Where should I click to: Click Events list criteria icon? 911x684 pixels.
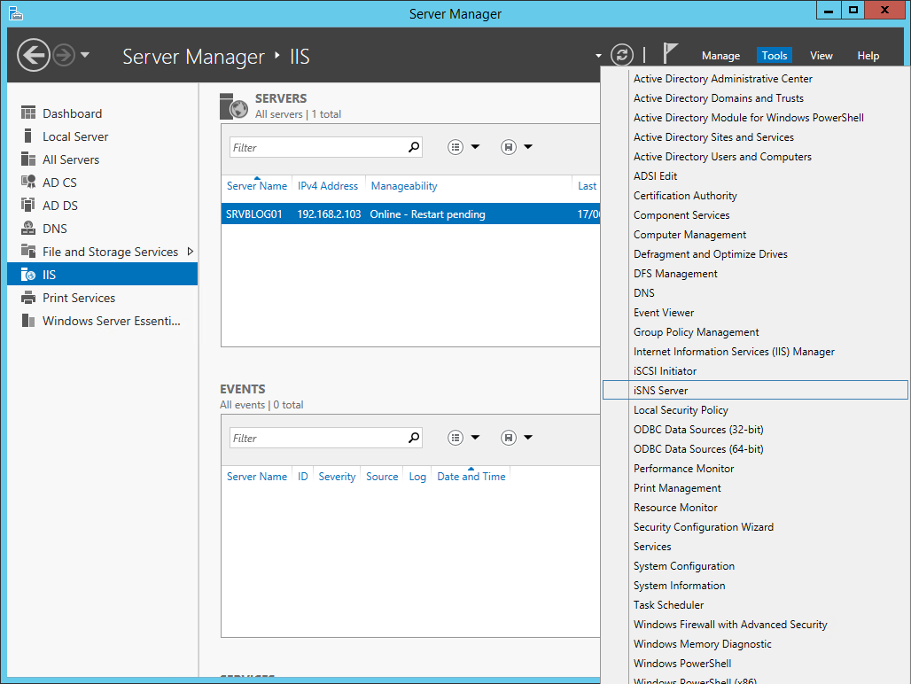pyautogui.click(x=455, y=437)
